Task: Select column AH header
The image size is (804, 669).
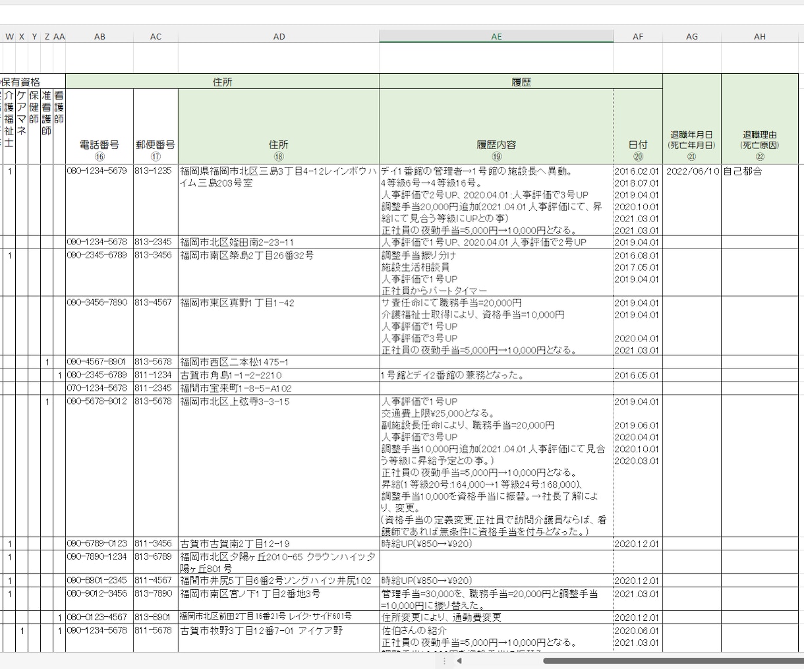Action: pos(760,37)
